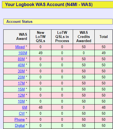Click the 160M New LoTW QSLs cell showing 49
The image size is (113, 129).
(x=40, y=53)
